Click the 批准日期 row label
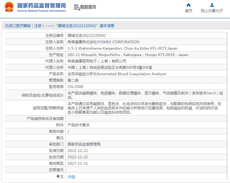The width and height of the screenshot is (230, 183). (56, 151)
